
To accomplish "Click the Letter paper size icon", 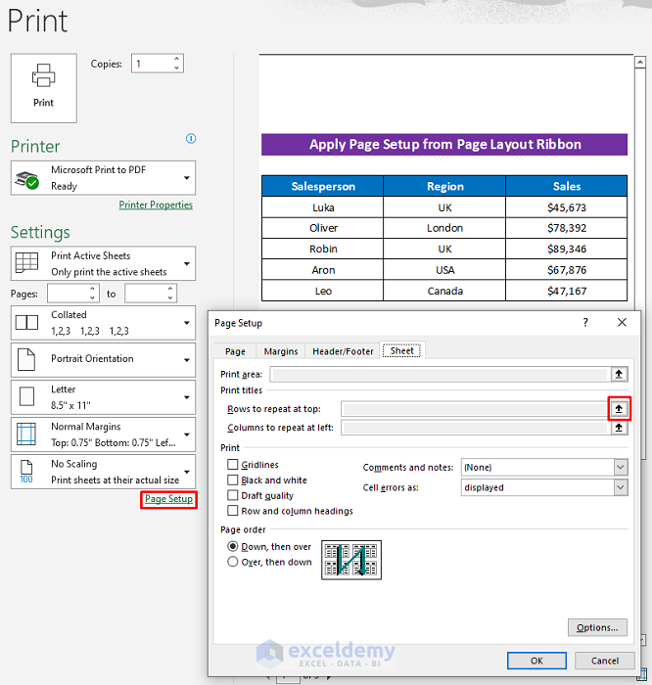I will (26, 396).
